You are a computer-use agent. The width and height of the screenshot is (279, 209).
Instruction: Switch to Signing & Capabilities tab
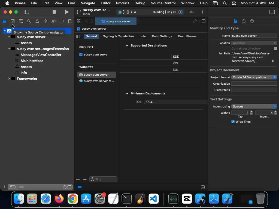[119, 36]
